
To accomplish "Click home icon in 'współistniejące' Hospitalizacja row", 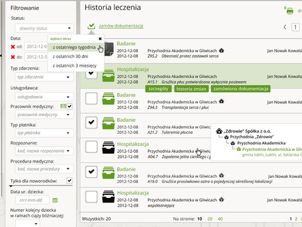I will tap(221, 199).
